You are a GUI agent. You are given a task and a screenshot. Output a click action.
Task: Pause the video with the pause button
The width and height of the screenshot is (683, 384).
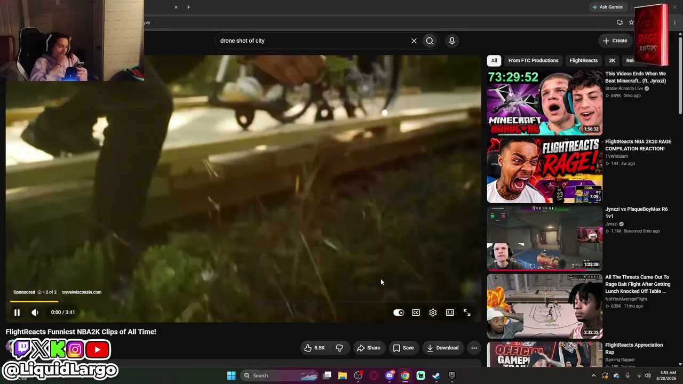17,313
